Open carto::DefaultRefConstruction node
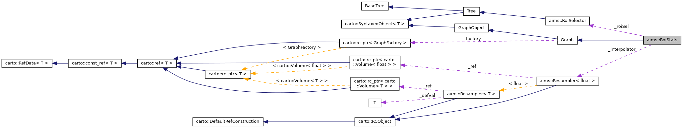683x128 pixels. tap(228, 121)
